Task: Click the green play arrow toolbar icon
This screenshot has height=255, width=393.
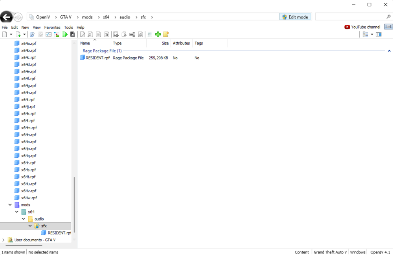Action: pyautogui.click(x=65, y=34)
